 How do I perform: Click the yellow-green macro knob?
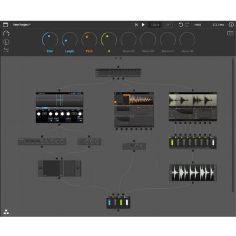109,40
